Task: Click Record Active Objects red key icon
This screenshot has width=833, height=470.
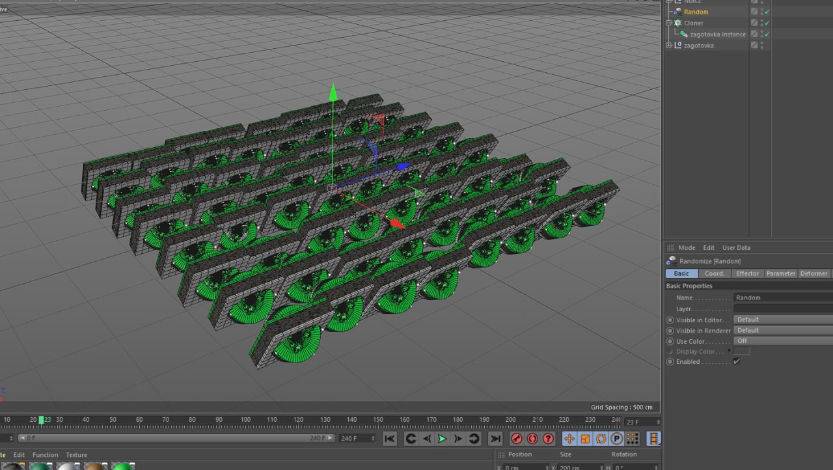Action: point(517,439)
